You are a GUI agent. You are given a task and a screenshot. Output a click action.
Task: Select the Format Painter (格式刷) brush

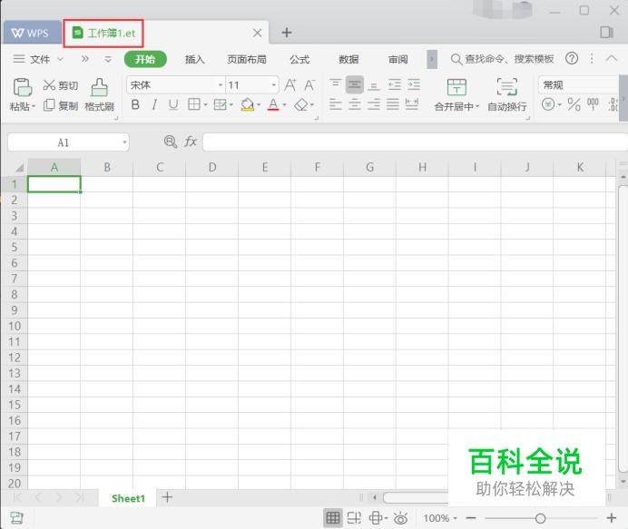point(99,95)
